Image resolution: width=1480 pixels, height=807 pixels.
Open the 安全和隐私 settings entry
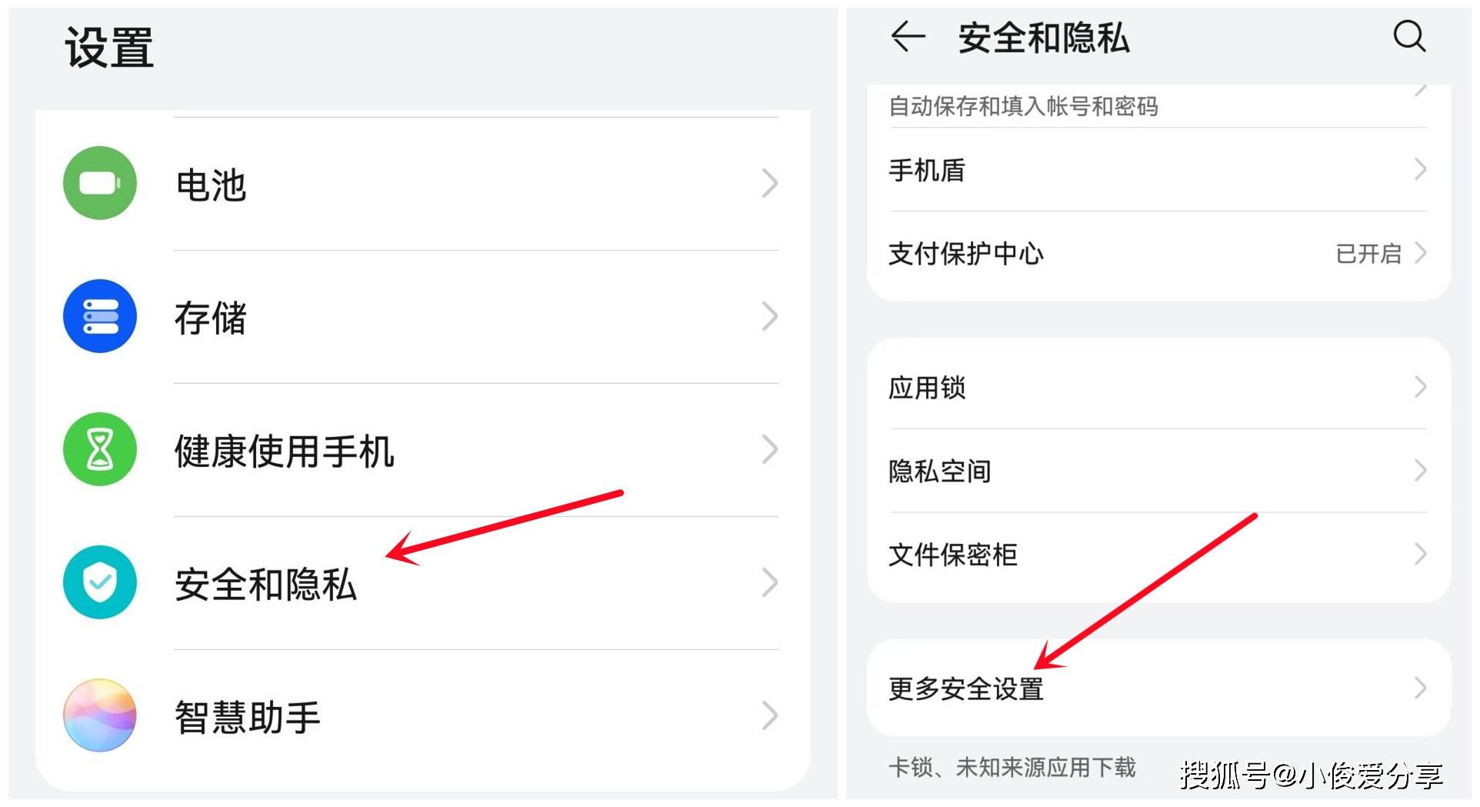[265, 584]
